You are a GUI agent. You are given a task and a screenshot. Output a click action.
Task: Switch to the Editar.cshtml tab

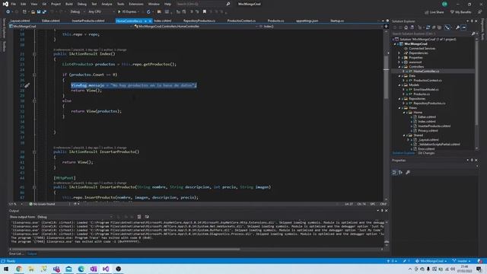(51, 21)
